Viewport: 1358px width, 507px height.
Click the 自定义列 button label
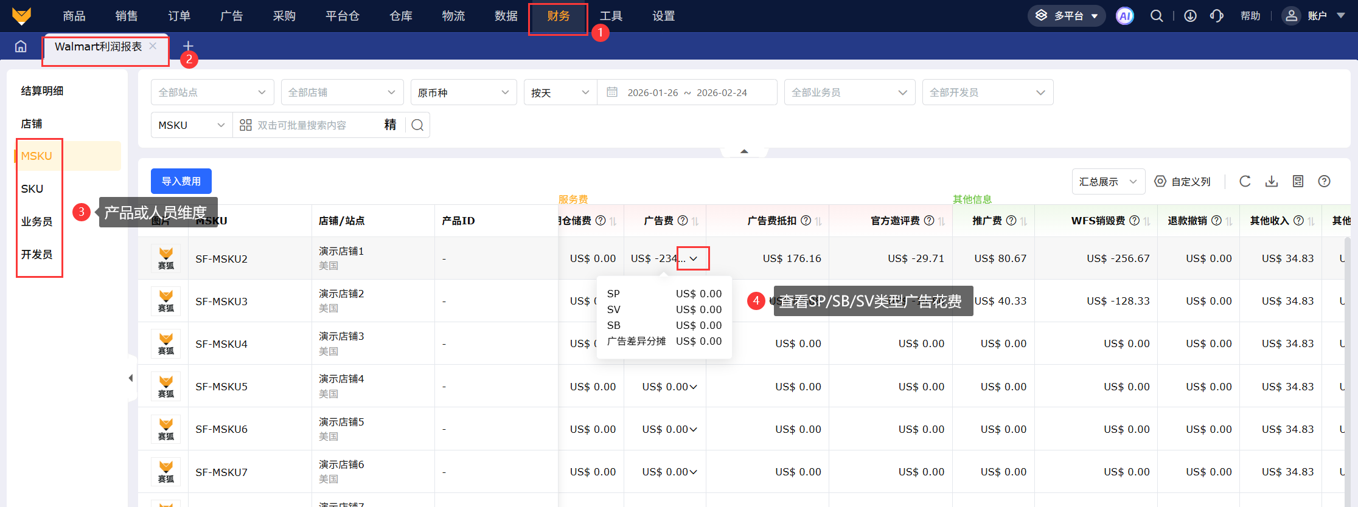coord(1191,182)
